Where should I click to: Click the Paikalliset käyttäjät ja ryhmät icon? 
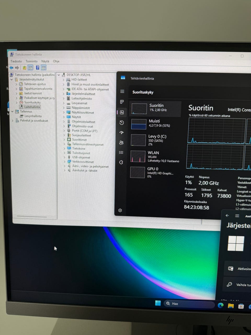(21, 98)
